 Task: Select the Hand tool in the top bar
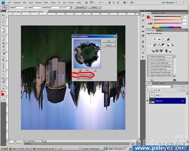109,3
